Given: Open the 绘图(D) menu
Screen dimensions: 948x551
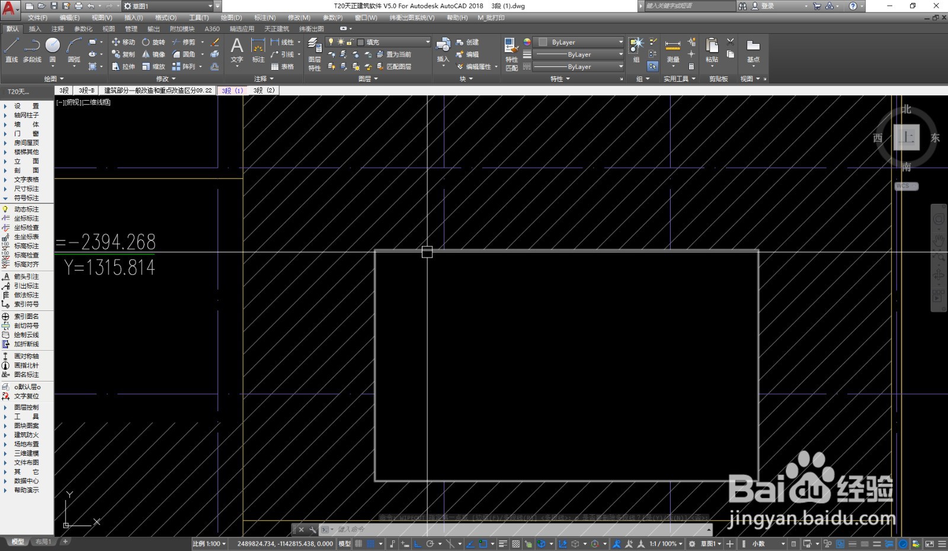Looking at the screenshot, I should pyautogui.click(x=231, y=18).
